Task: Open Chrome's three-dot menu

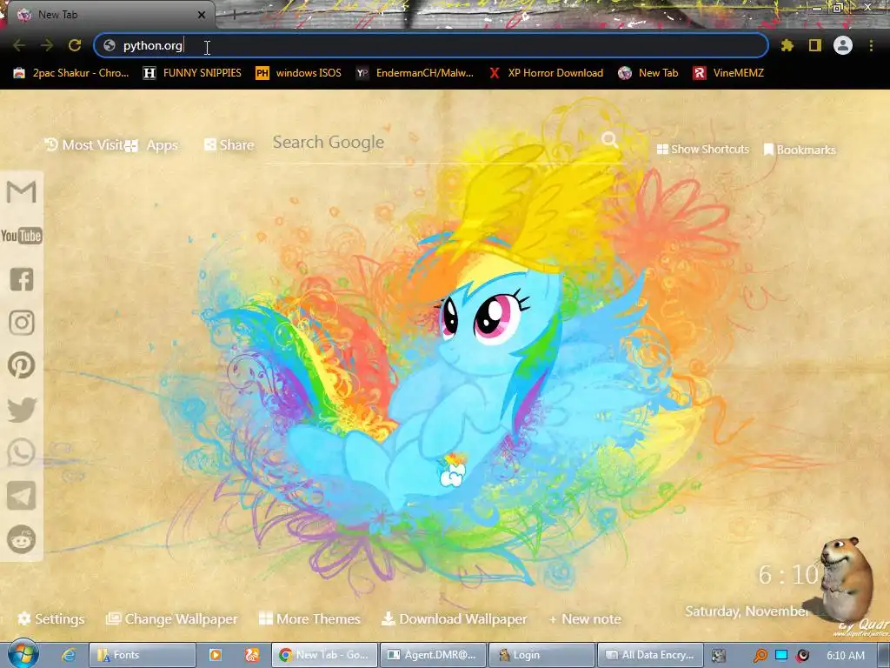Action: click(871, 45)
